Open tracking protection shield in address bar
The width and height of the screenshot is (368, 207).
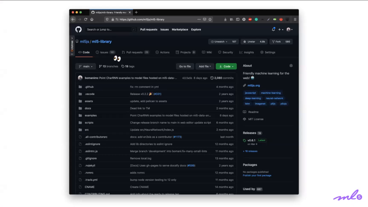coord(107,19)
